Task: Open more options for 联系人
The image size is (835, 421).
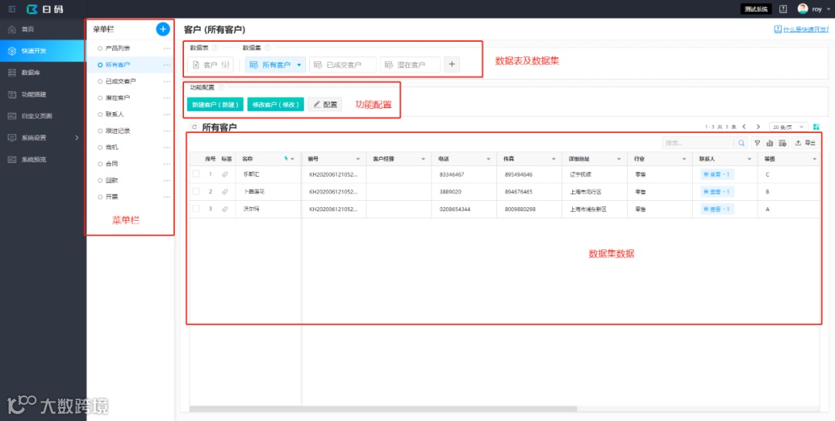Action: tap(167, 114)
